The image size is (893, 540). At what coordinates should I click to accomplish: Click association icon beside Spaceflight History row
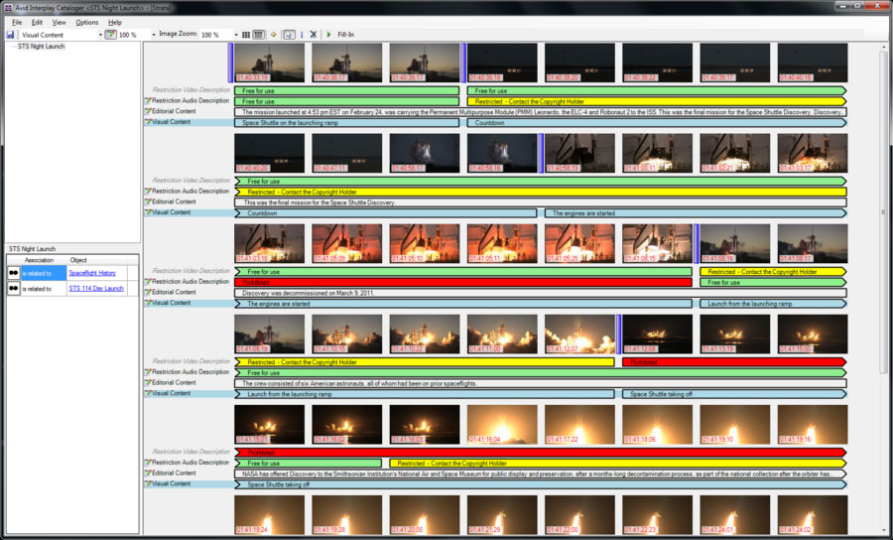[x=14, y=273]
